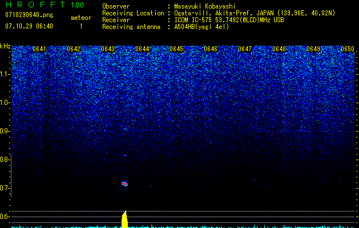Image resolution: width=359 pixels, height=228 pixels.
Task: Click the faint echo line near 0.9 kHz
Action: click(125, 129)
